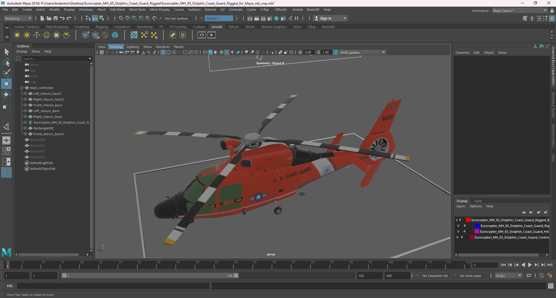Switch to four-view layout
Image resolution: width=556 pixels, height=298 pixels.
pyautogui.click(x=6, y=151)
